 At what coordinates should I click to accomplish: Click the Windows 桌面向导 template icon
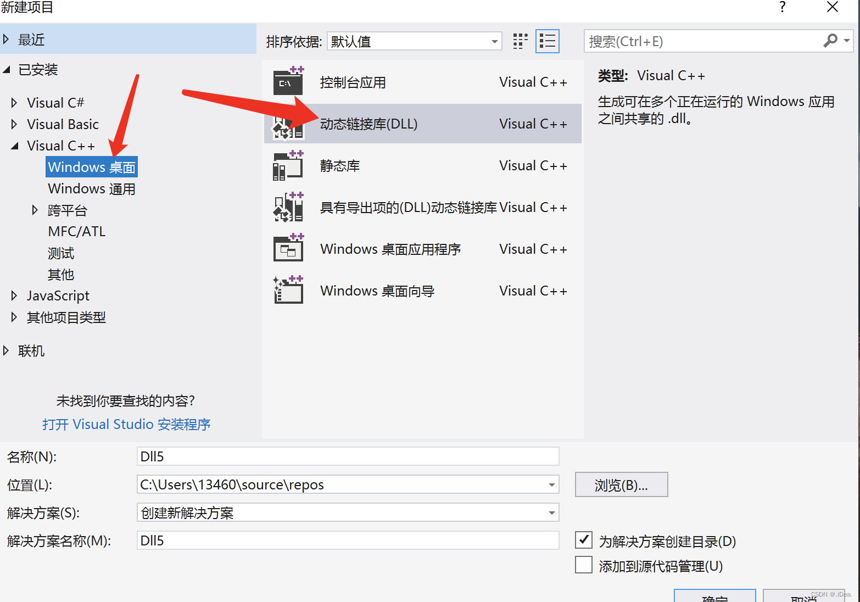(288, 290)
